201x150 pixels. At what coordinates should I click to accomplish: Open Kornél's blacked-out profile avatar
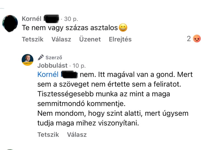pyautogui.click(x=10, y=23)
